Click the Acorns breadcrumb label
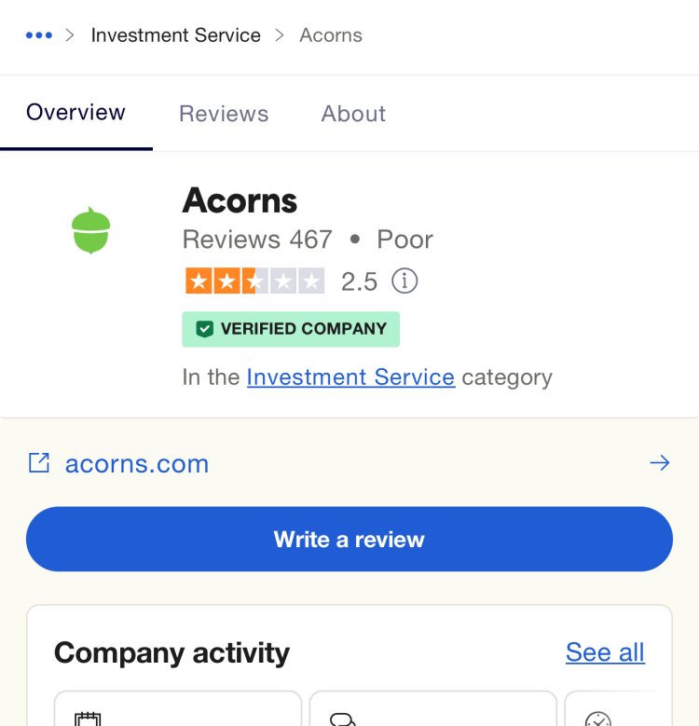The width and height of the screenshot is (699, 726). tap(331, 35)
